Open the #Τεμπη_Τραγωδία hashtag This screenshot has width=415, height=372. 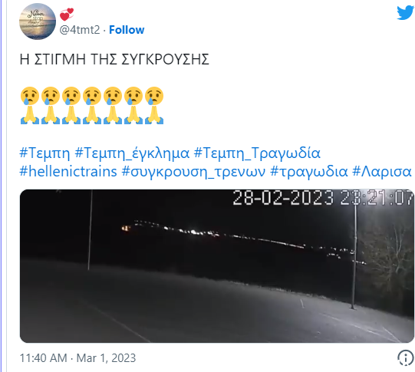[x=257, y=153]
